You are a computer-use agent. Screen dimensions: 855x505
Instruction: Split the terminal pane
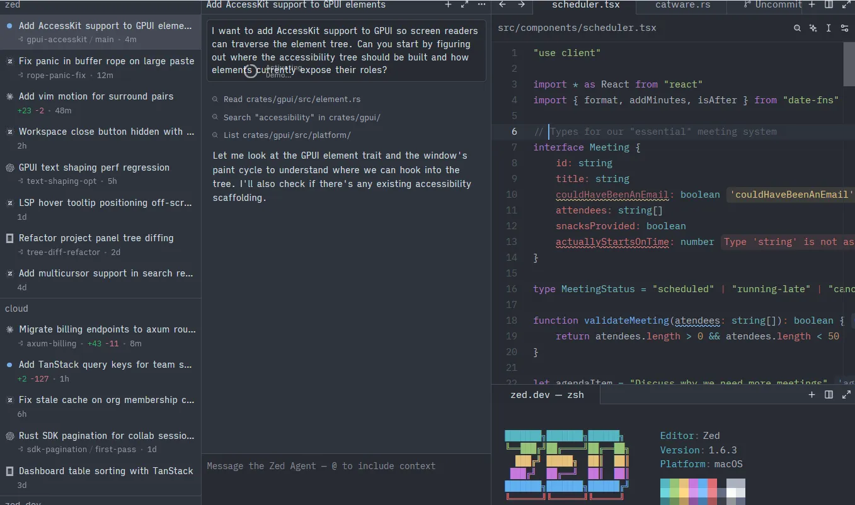click(829, 395)
